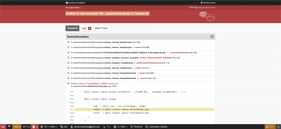Screen dimensions: 281x129
Task: Open the Twig panel showing 7 ms
Action: 106,127
